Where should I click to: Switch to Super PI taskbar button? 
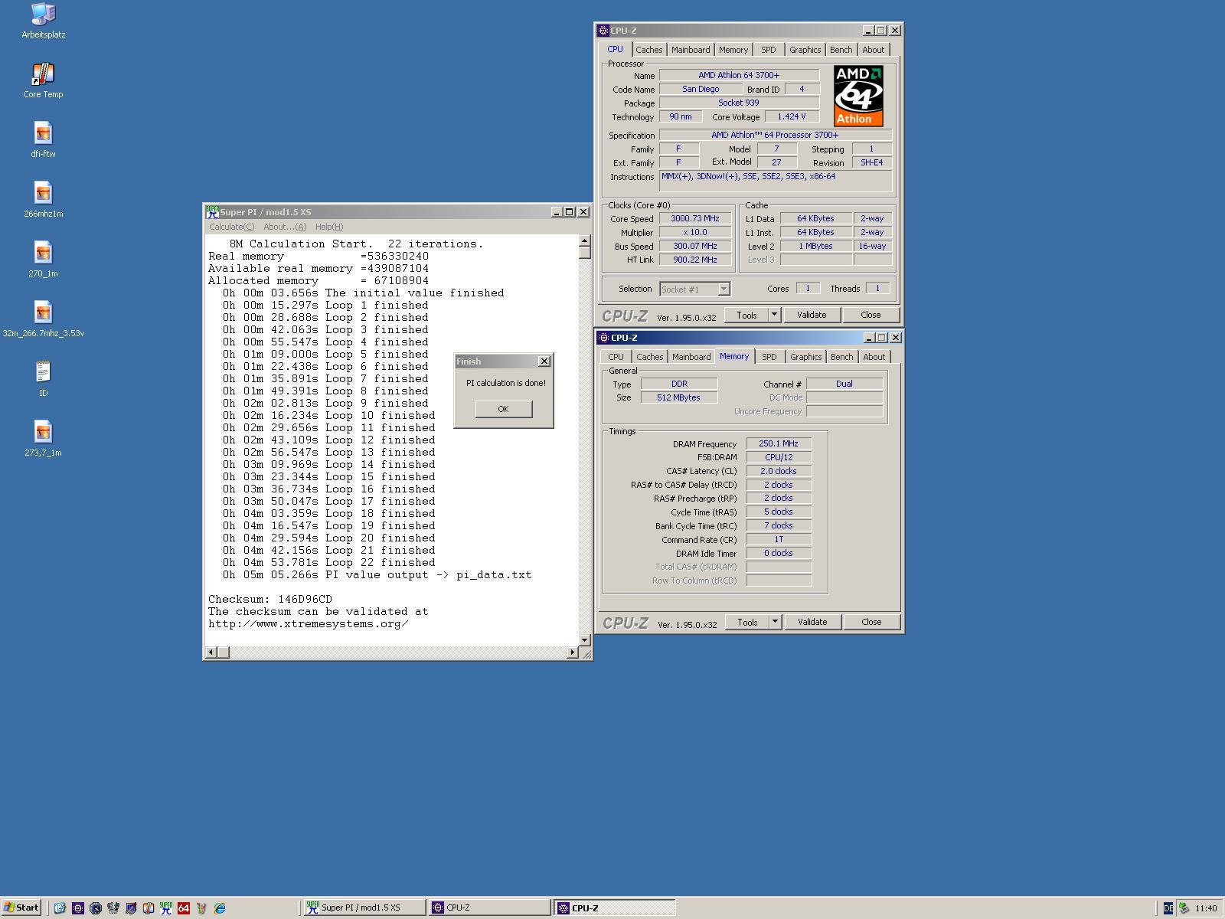pyautogui.click(x=364, y=908)
